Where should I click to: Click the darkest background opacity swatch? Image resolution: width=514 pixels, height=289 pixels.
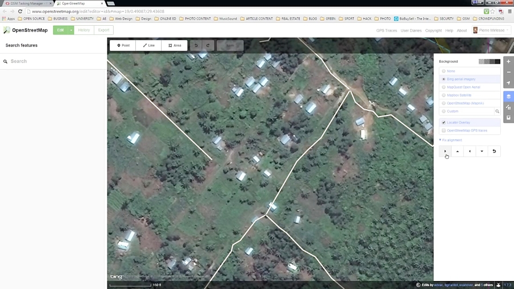pos(497,62)
